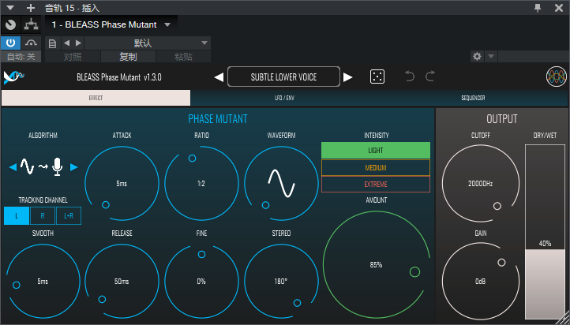Click the 粘贴 paste button
The width and height of the screenshot is (570, 325).
point(183,57)
